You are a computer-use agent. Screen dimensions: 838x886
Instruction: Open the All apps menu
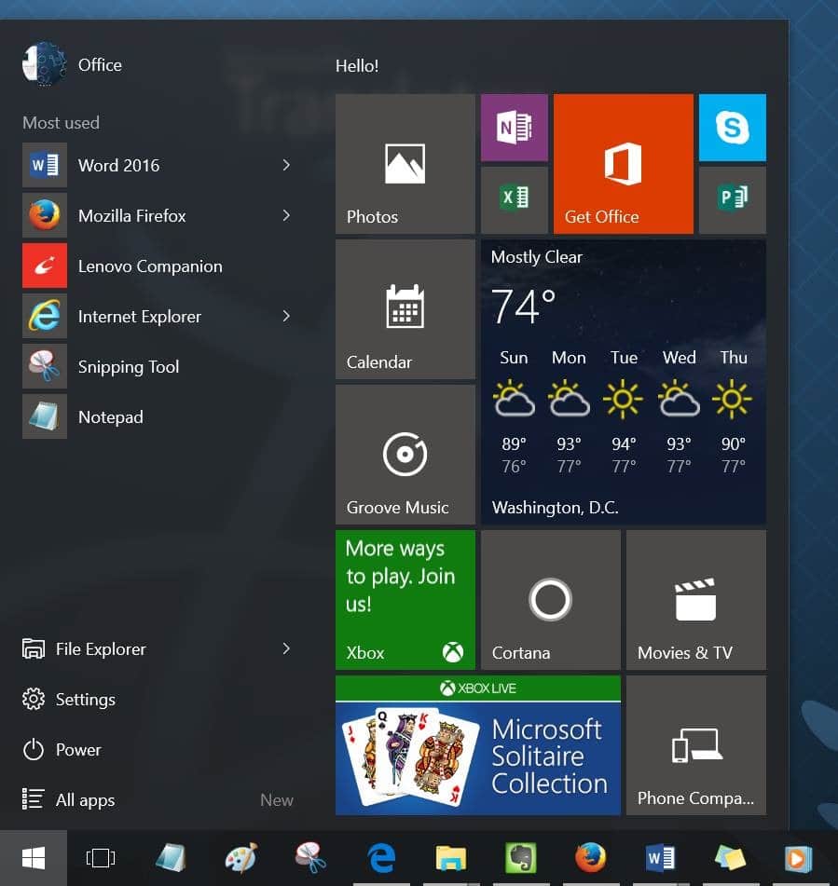pyautogui.click(x=82, y=799)
